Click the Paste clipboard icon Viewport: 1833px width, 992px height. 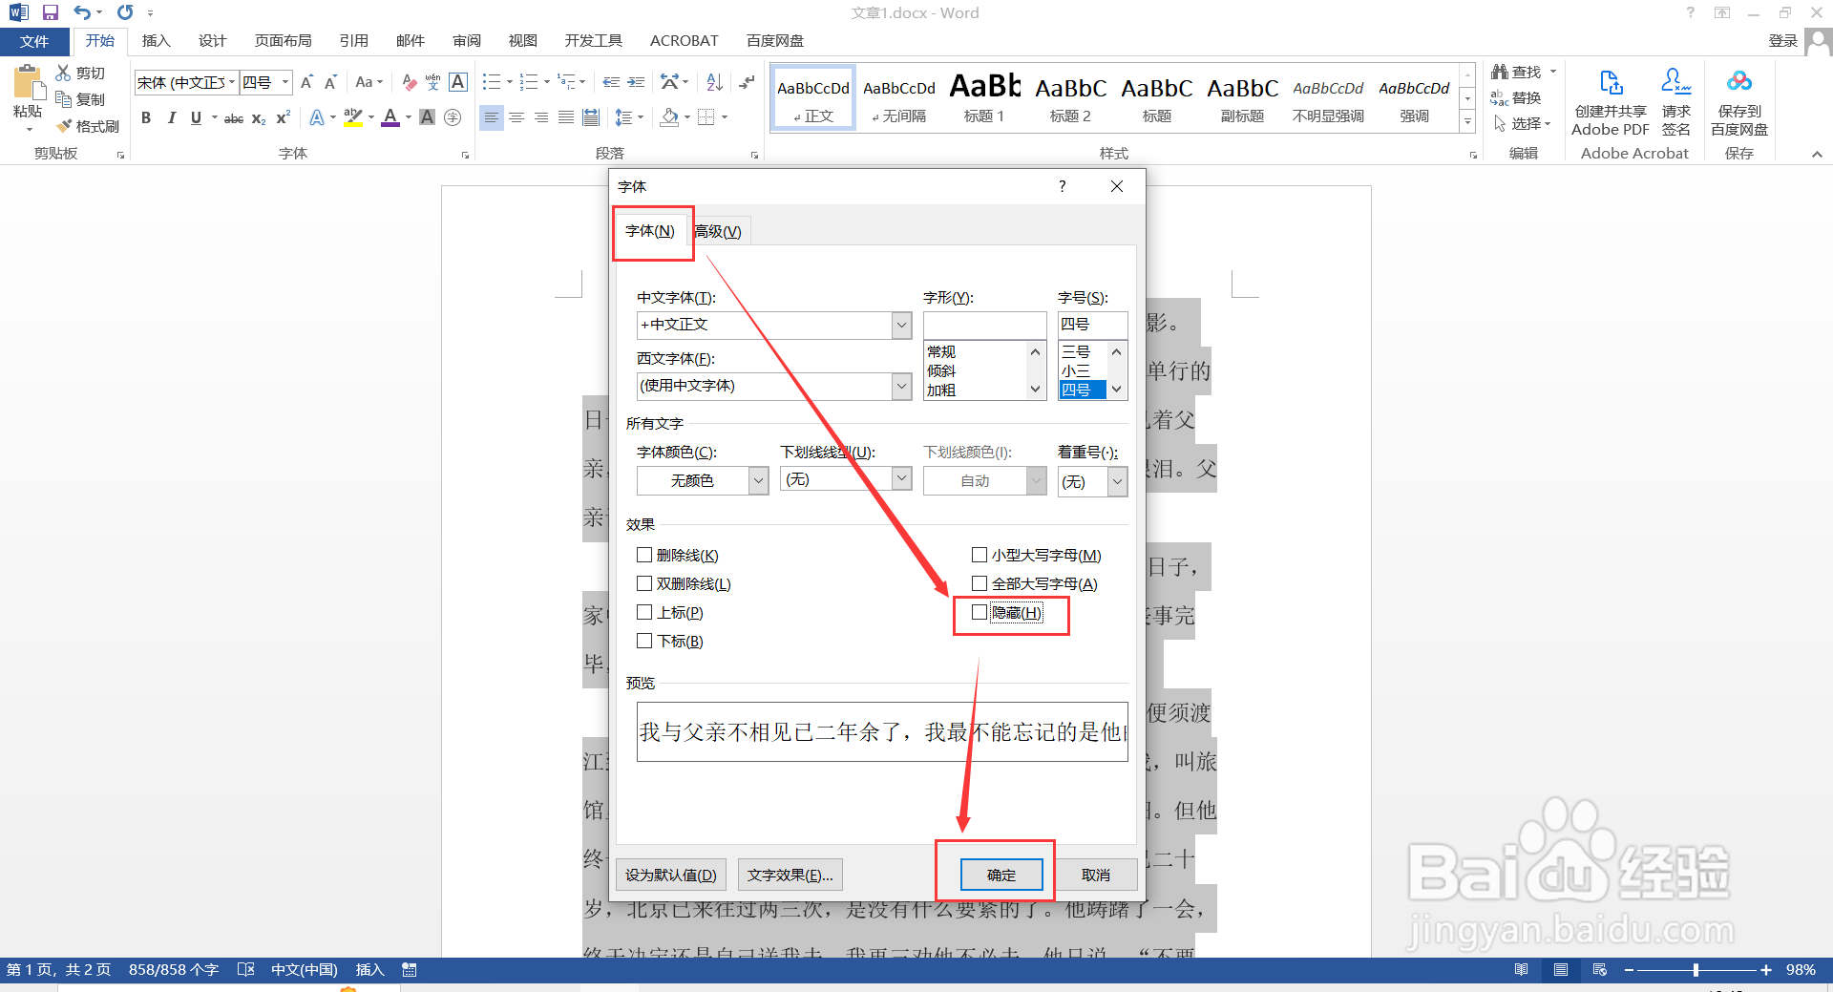point(28,84)
